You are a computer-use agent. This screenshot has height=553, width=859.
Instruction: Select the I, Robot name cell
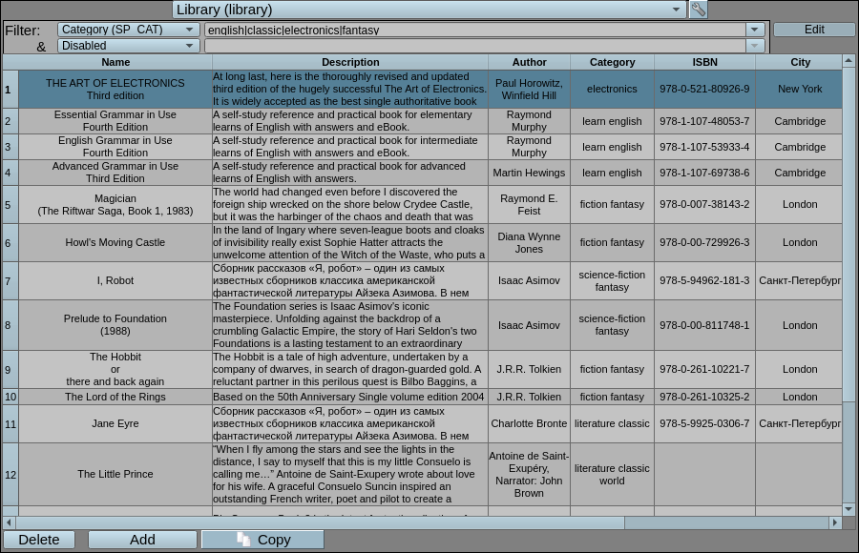point(115,280)
